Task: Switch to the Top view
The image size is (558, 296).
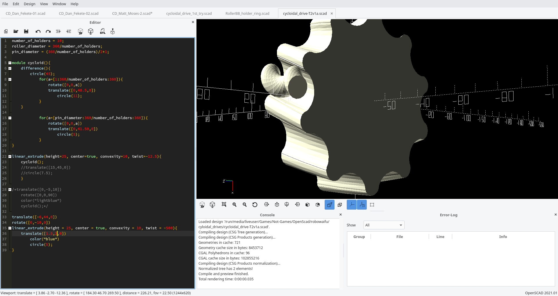Action: [277, 205]
